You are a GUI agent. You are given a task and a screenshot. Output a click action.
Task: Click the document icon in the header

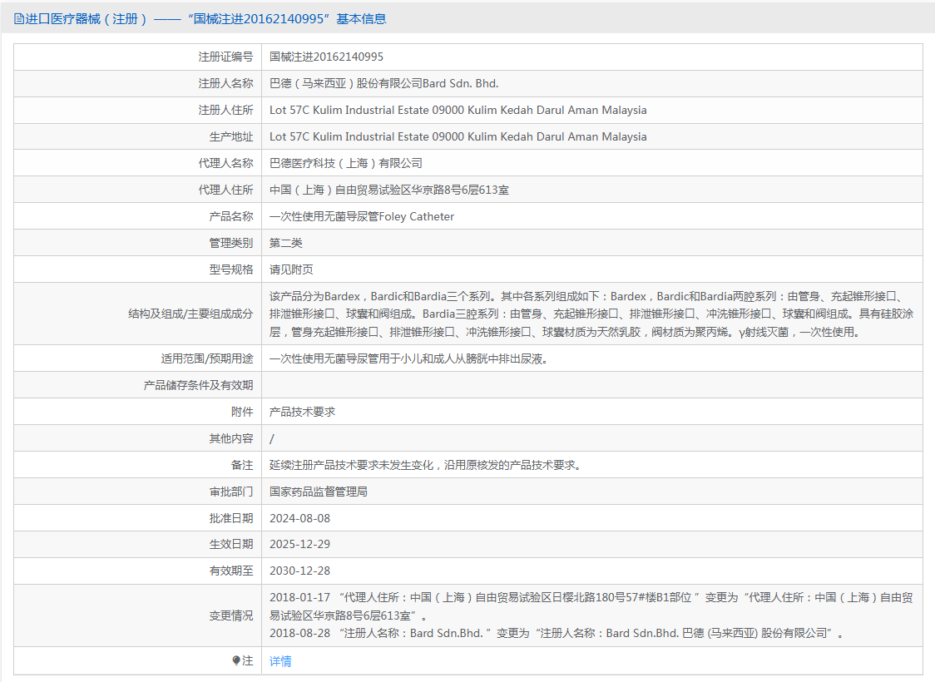[19, 19]
